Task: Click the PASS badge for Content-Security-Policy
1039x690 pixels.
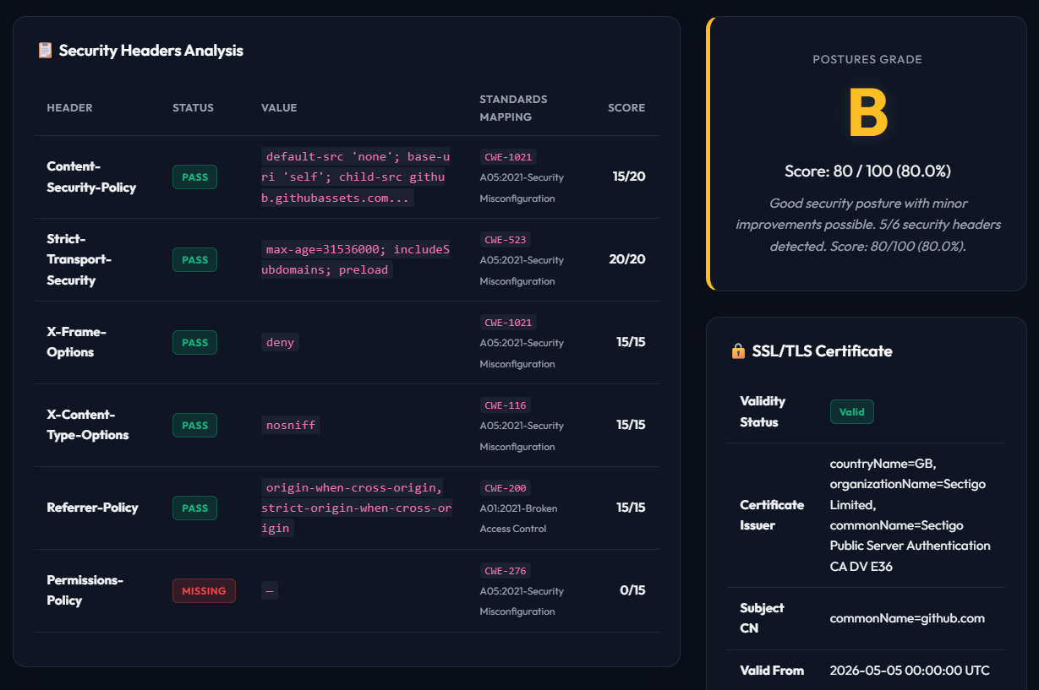Action: click(x=194, y=177)
